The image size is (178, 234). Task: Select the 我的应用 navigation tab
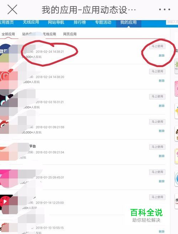click(129, 22)
